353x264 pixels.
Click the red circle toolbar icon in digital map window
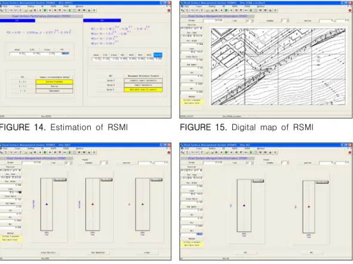(350, 10)
